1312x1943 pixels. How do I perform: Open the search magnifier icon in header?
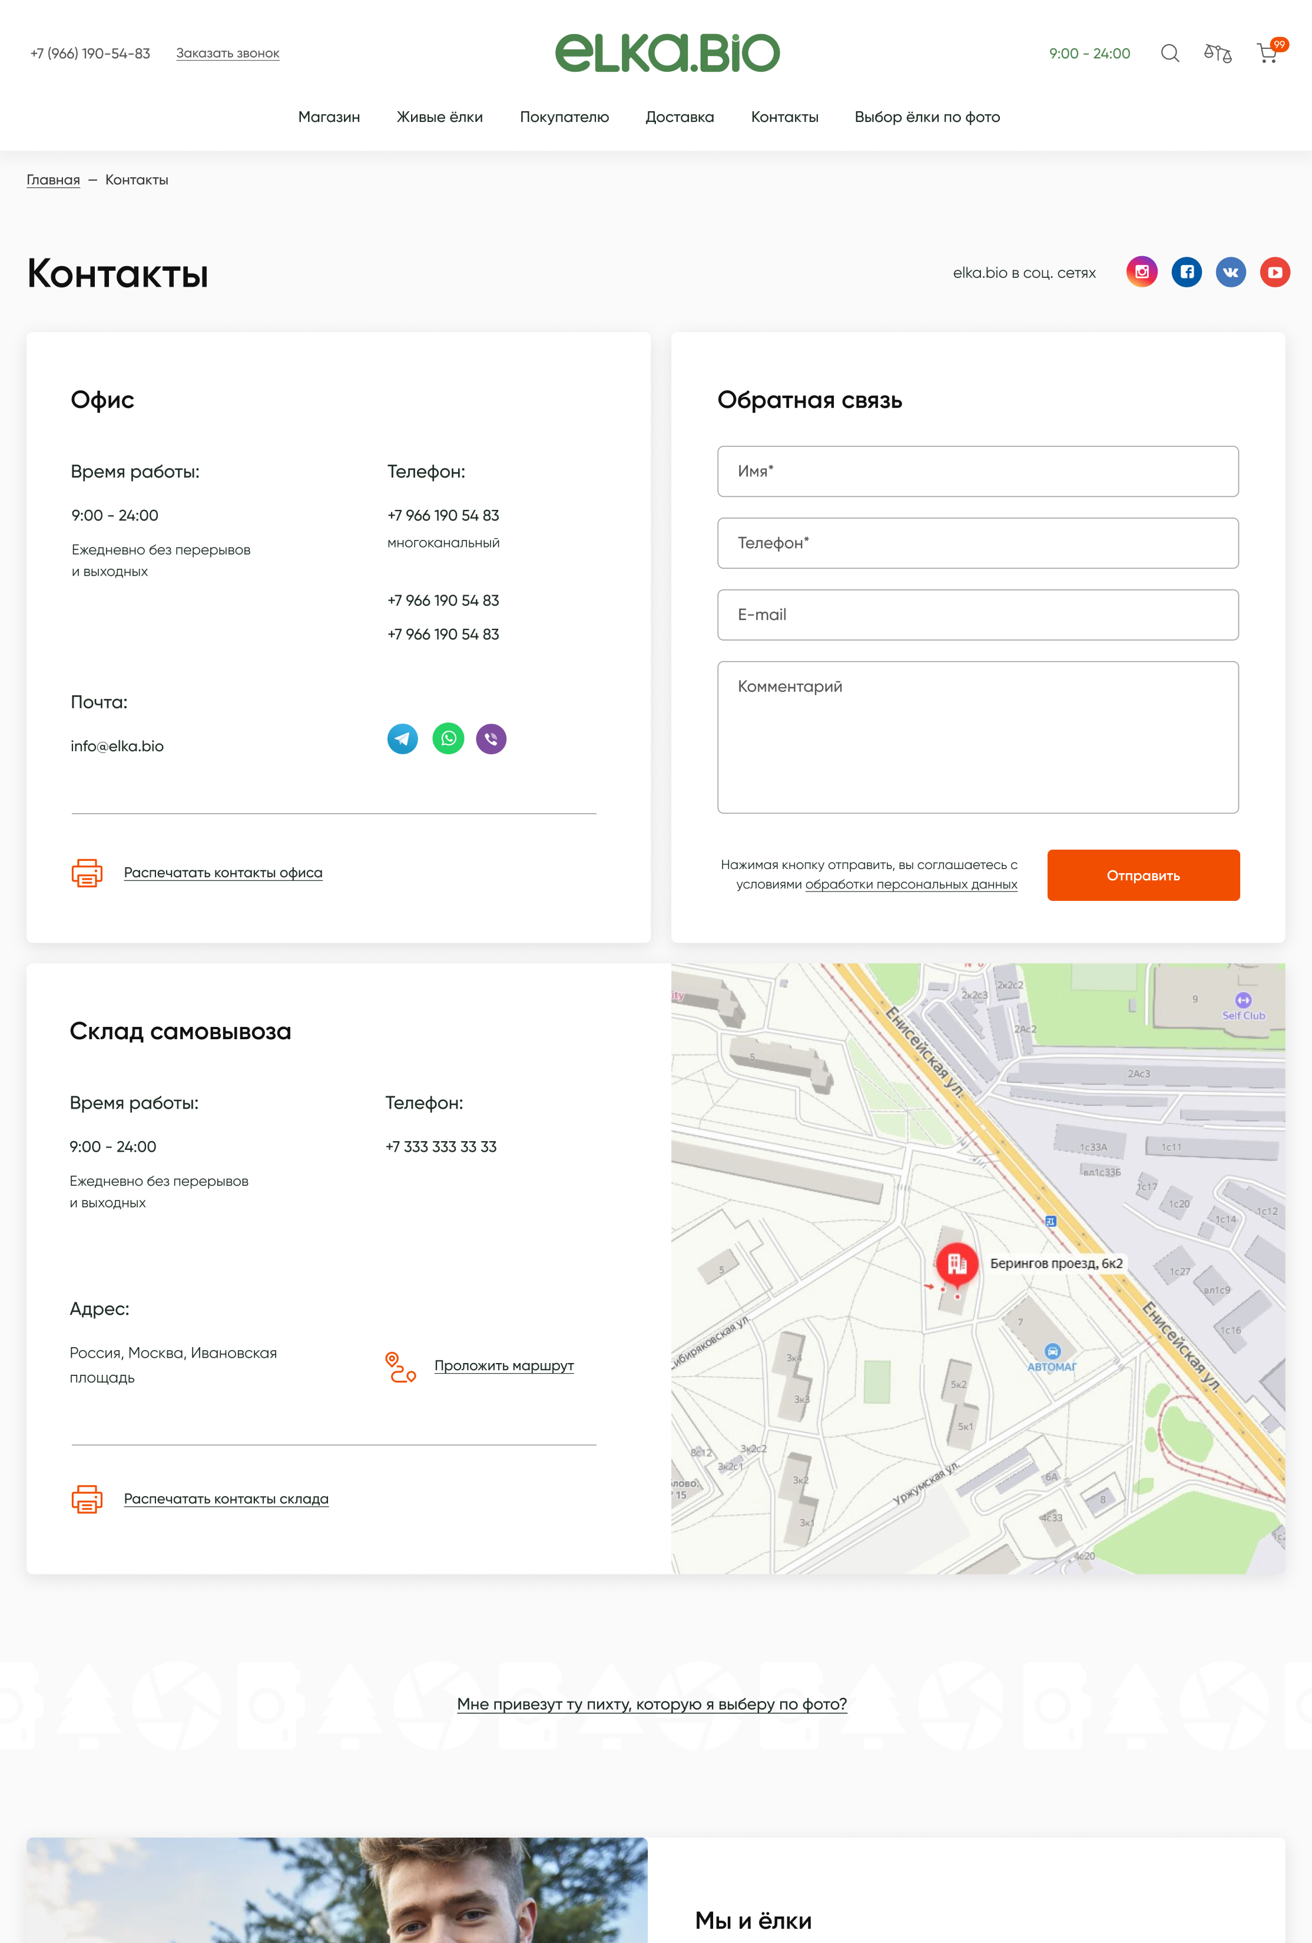pos(1170,54)
